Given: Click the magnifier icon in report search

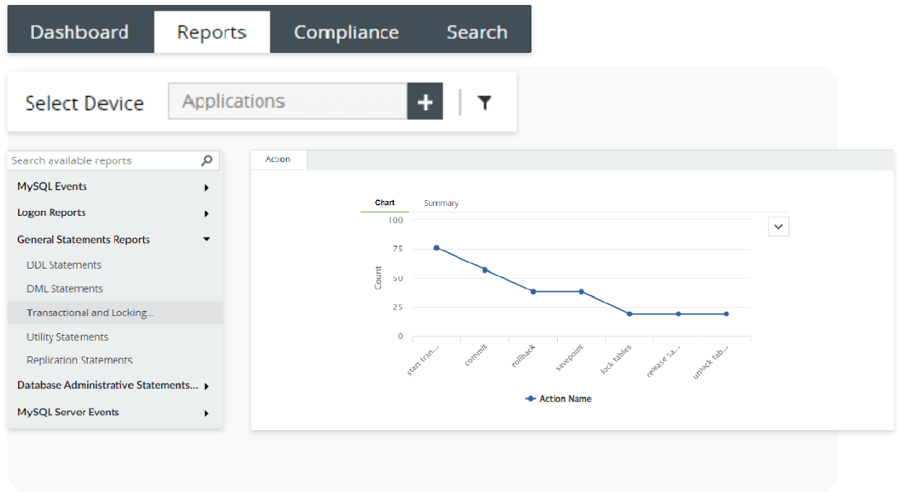Looking at the screenshot, I should point(207,160).
